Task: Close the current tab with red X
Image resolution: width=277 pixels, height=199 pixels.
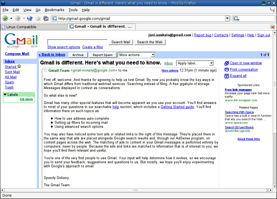Action: click(272, 27)
